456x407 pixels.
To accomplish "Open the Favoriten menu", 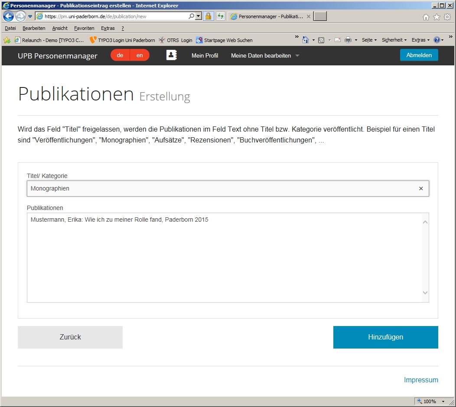I will [x=84, y=28].
